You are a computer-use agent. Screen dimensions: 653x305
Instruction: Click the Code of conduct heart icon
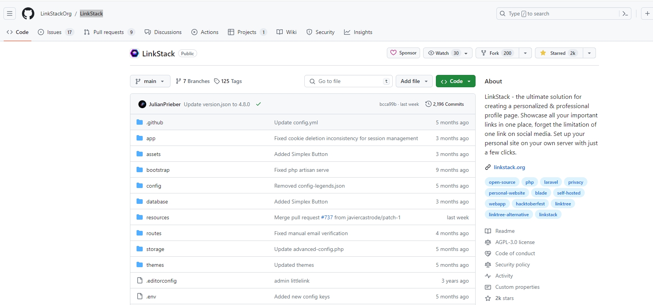pos(488,253)
